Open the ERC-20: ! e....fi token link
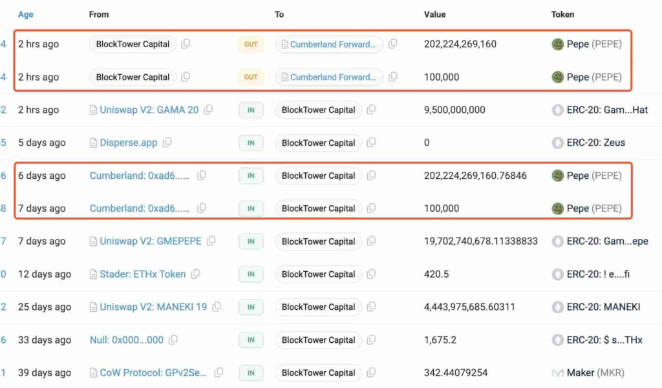 click(x=598, y=274)
